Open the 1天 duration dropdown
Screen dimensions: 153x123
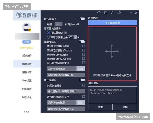coord(72,37)
